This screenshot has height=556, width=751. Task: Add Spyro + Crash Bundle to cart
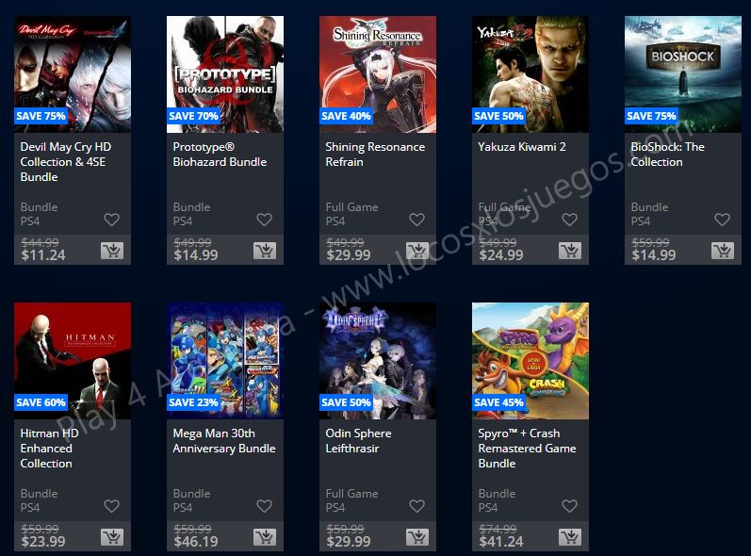coord(570,537)
